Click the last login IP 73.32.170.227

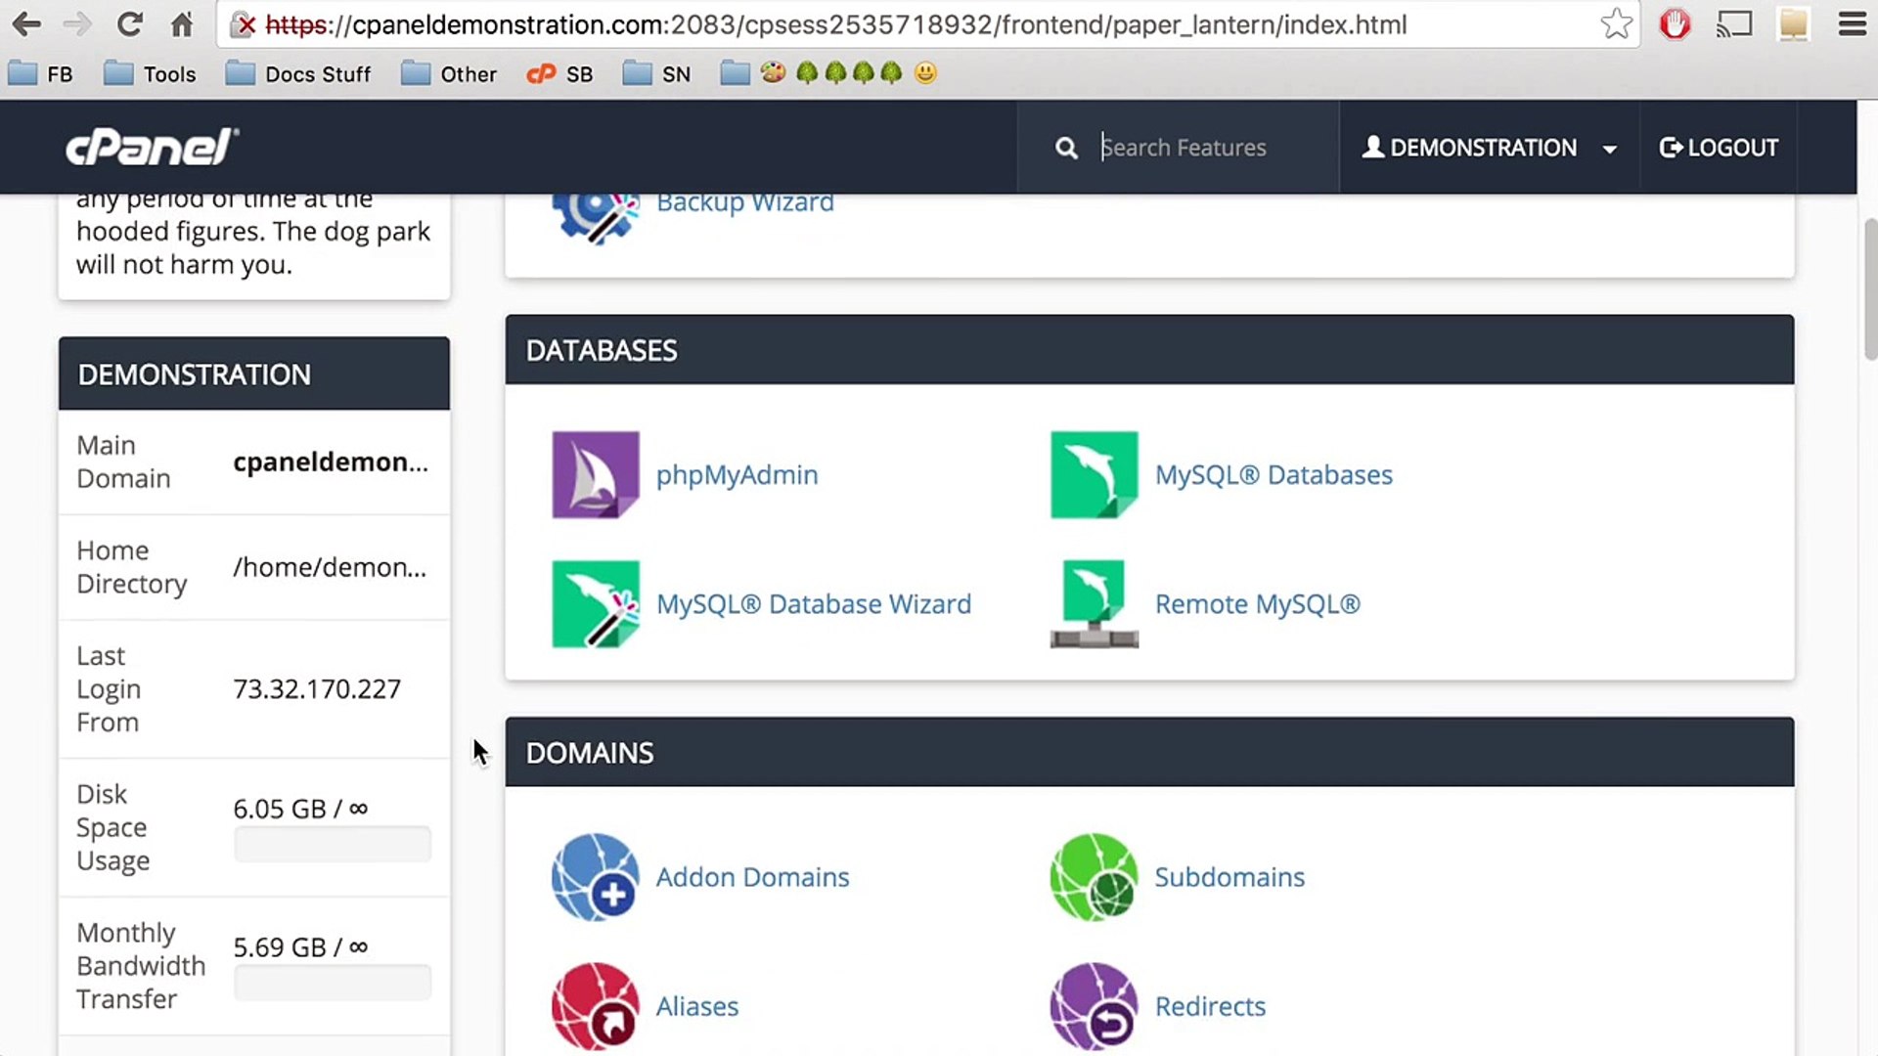point(317,690)
